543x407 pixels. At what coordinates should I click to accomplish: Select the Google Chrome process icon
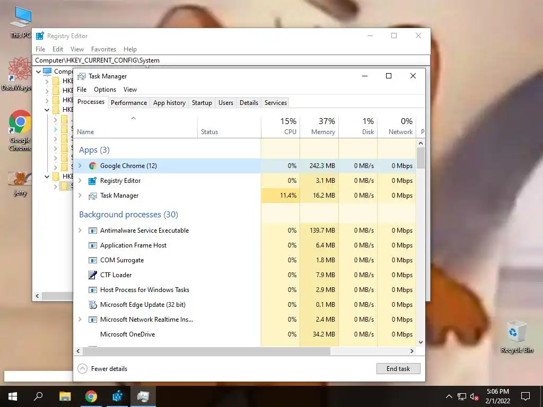pos(92,166)
